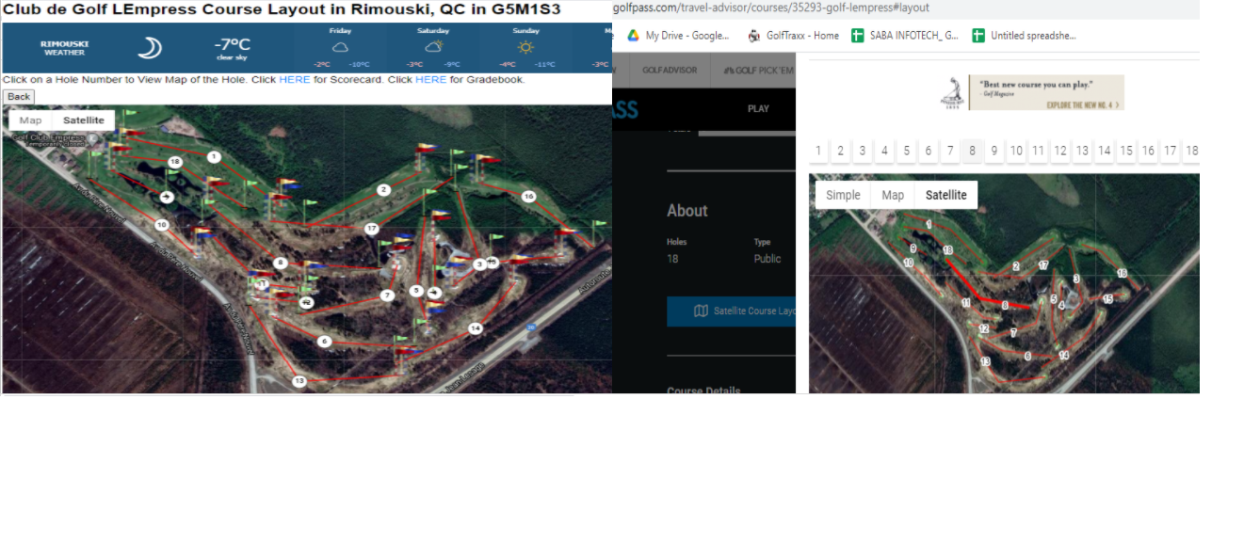Click hole 8 marker on left course map
Image resolution: width=1260 pixels, height=559 pixels.
point(280,263)
